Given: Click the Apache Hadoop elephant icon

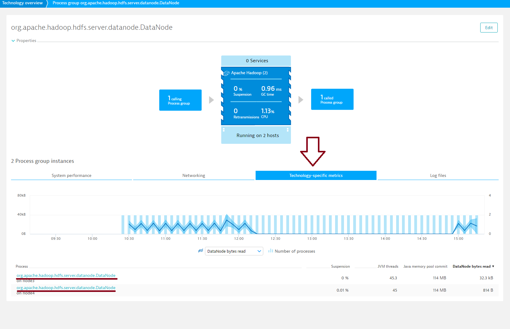Looking at the screenshot, I should pos(226,73).
